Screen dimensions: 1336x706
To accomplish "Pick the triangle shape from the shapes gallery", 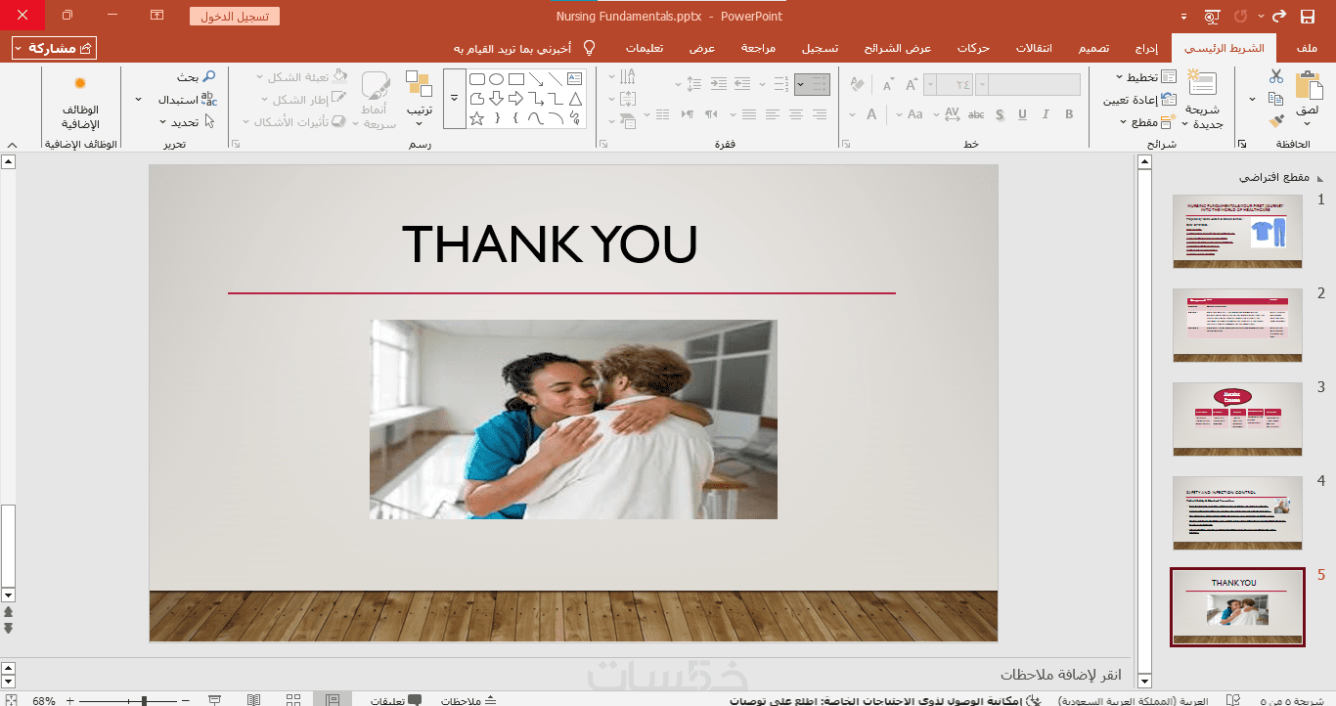I will point(575,98).
